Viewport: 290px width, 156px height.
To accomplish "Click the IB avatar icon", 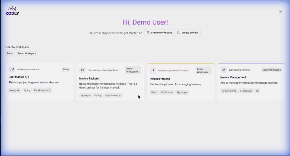I will point(82,70).
